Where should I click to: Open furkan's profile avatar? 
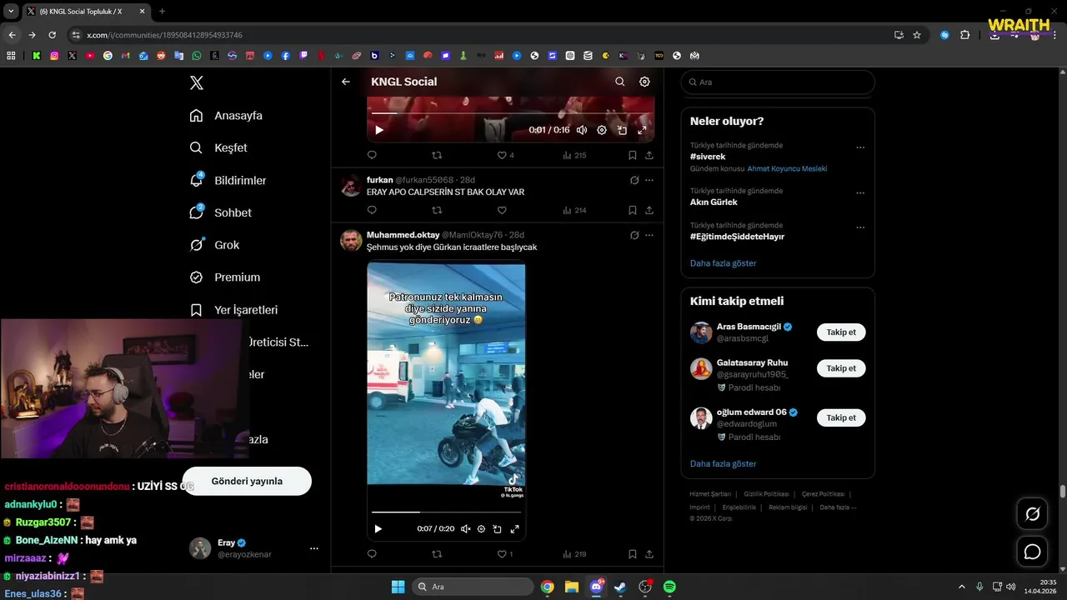pyautogui.click(x=351, y=185)
